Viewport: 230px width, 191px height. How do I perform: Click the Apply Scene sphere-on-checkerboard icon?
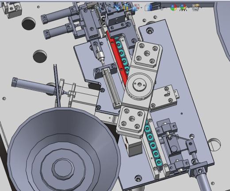click(x=183, y=7)
